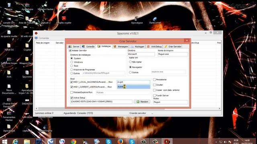257x144 pixels.
Task: Open the Criar Servidor tab
Action: pos(173,46)
